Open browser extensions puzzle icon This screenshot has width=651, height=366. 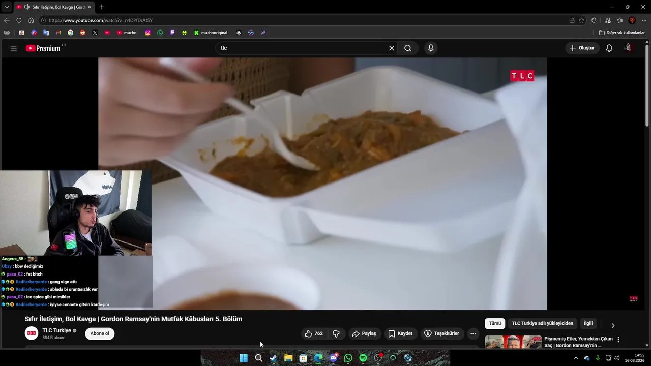(x=594, y=20)
